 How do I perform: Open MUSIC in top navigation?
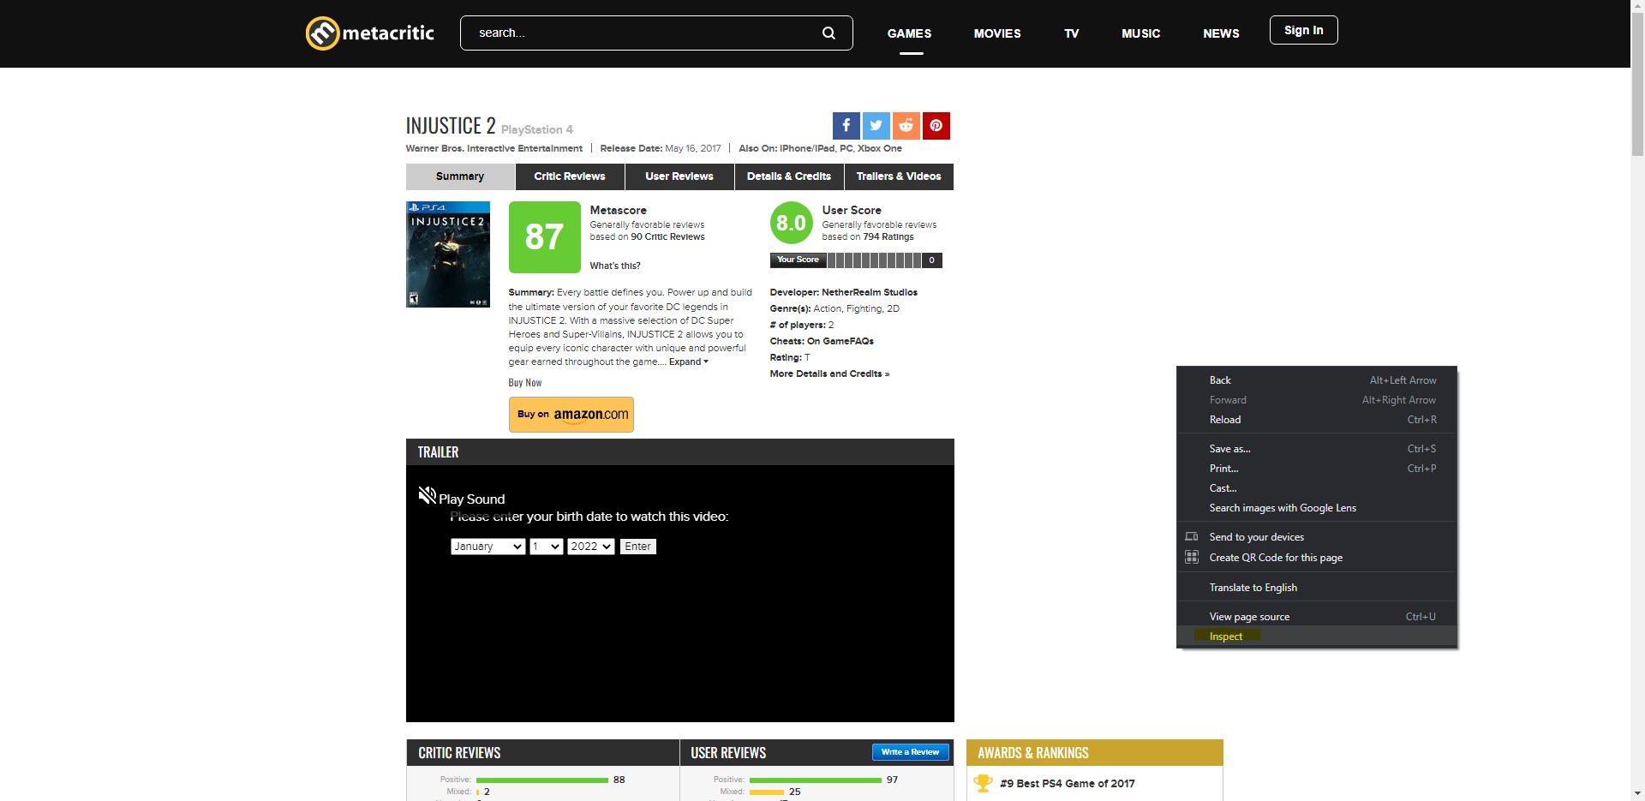[1140, 33]
